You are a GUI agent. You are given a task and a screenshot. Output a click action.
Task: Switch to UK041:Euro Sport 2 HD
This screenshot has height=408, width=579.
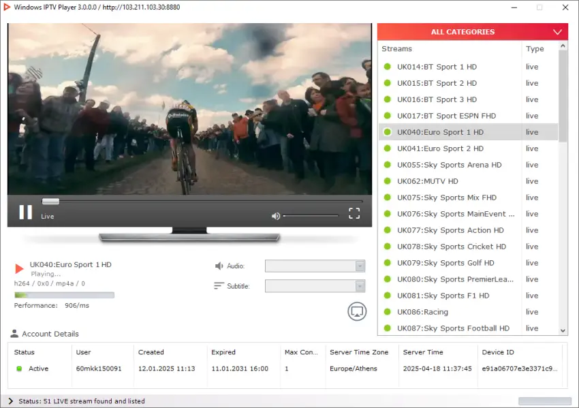pos(468,148)
